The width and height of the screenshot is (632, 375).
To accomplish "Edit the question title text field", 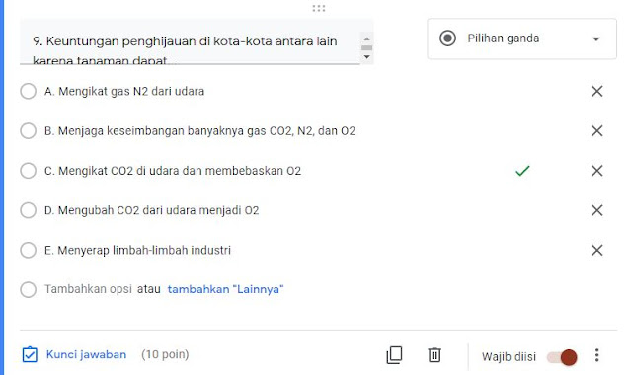I will (190, 41).
